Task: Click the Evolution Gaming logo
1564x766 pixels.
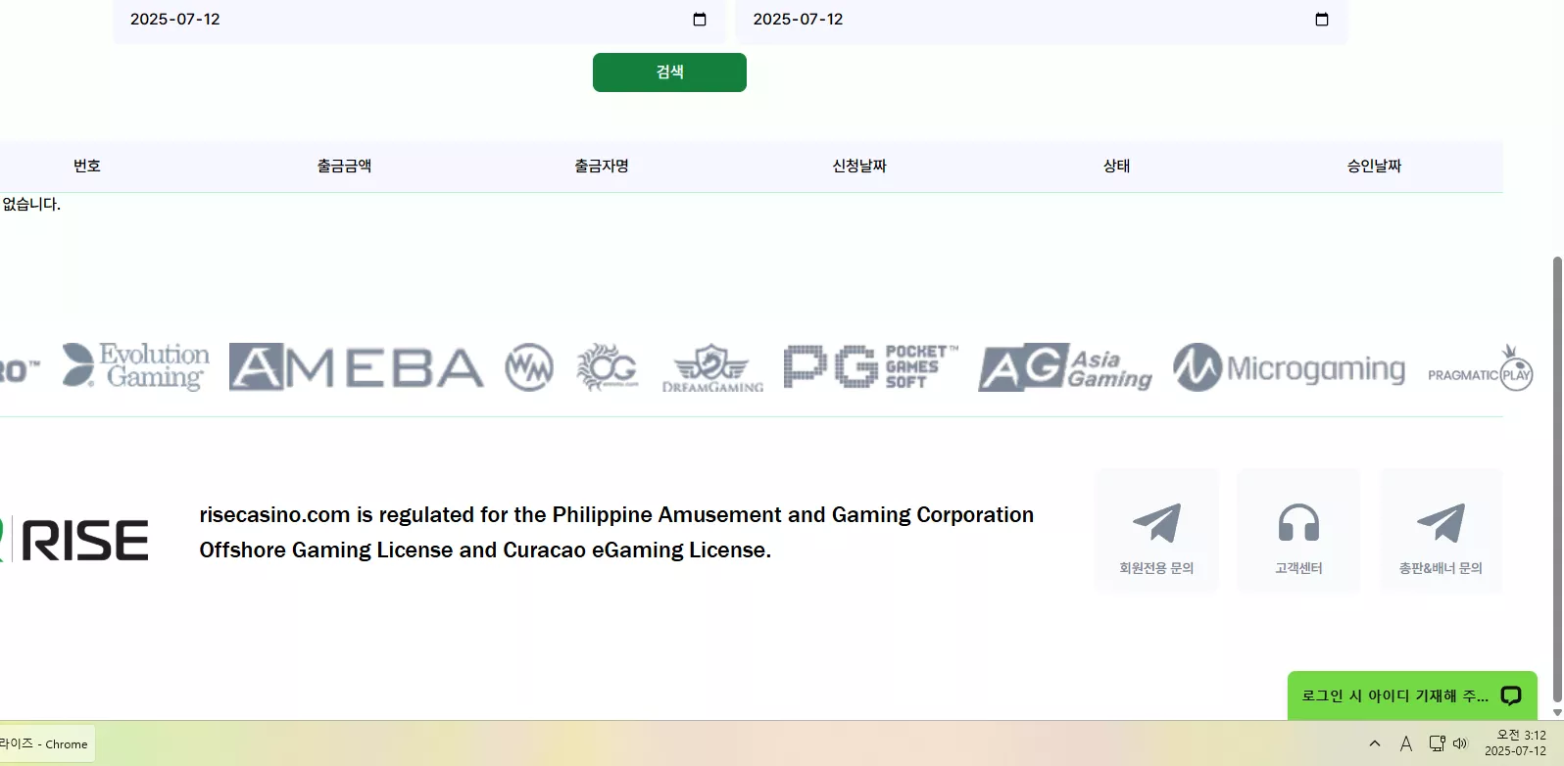Action: [x=135, y=366]
